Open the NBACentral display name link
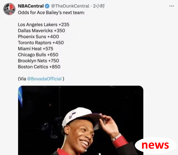The image size is (178, 155). tap(31, 6)
